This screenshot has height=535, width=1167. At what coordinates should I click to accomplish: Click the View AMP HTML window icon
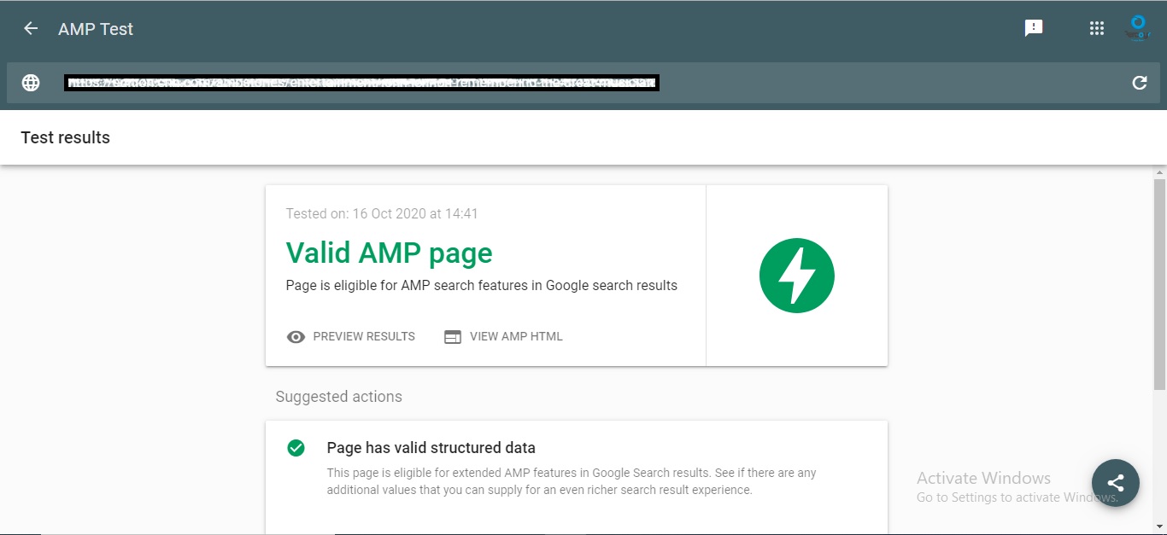click(453, 337)
